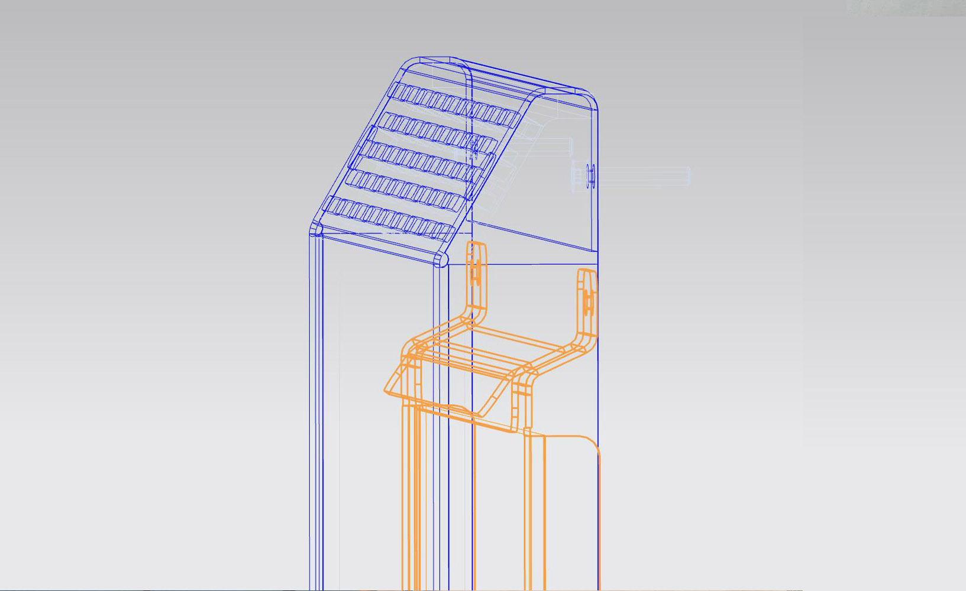Select the blue housing's left vertical edge
Image resolution: width=966 pixels, height=591 pixels.
pos(309,414)
